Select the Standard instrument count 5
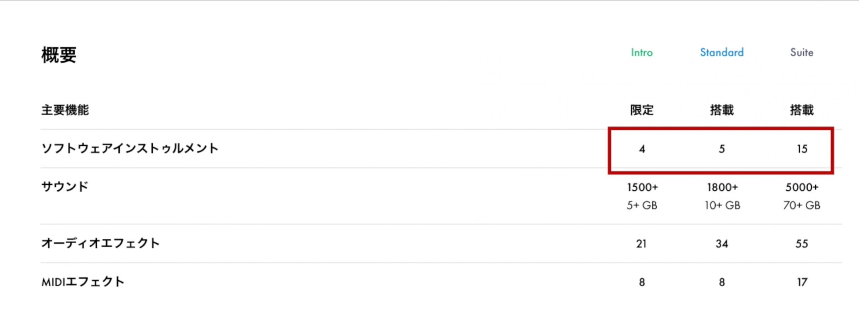 pyautogui.click(x=722, y=149)
